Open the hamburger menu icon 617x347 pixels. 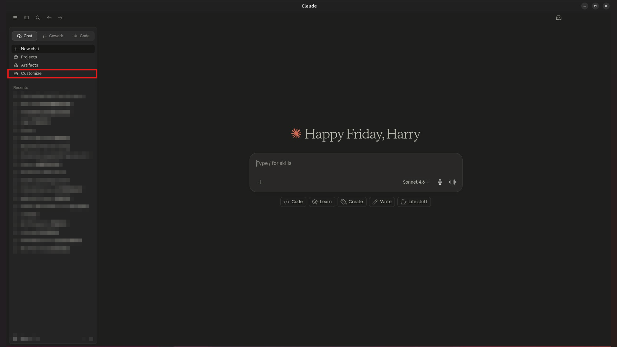15,18
